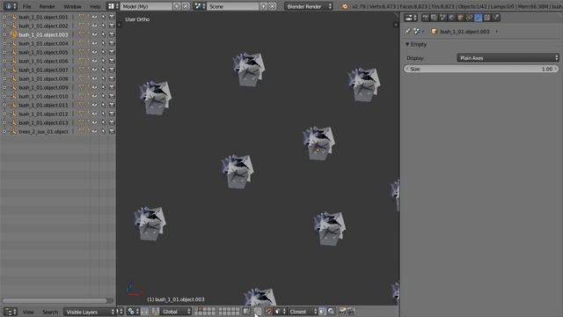Toggle renderability of bush_1_01.object.013
Image resolution: width=563 pixels, height=317 pixels.
click(x=112, y=122)
